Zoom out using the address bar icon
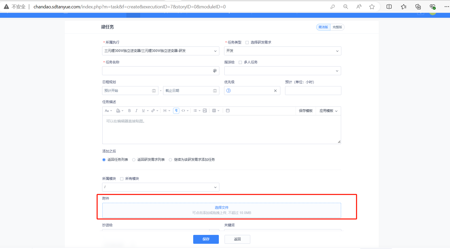 [346, 7]
